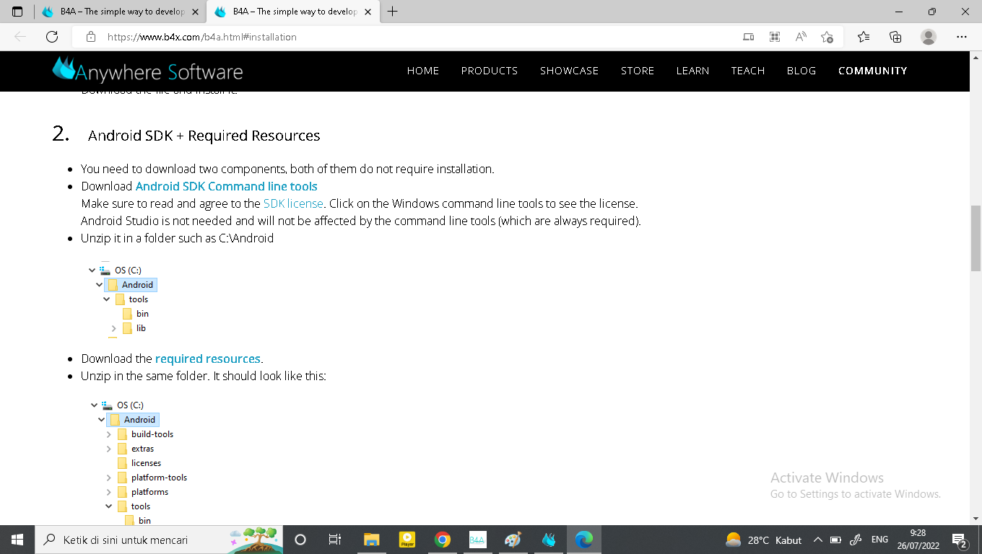Open the BLOG menu item
This screenshot has height=554, width=982.
pos(801,71)
